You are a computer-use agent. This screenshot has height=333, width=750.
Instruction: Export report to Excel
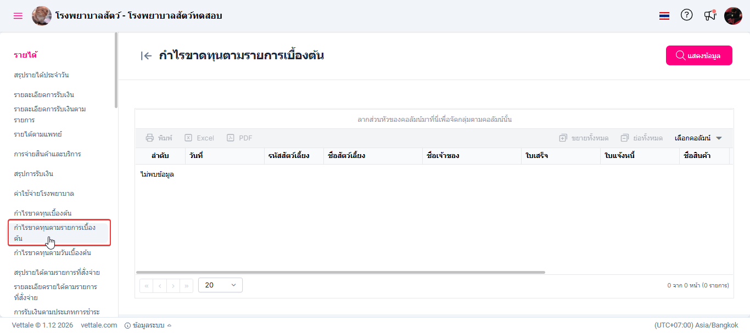(x=199, y=138)
